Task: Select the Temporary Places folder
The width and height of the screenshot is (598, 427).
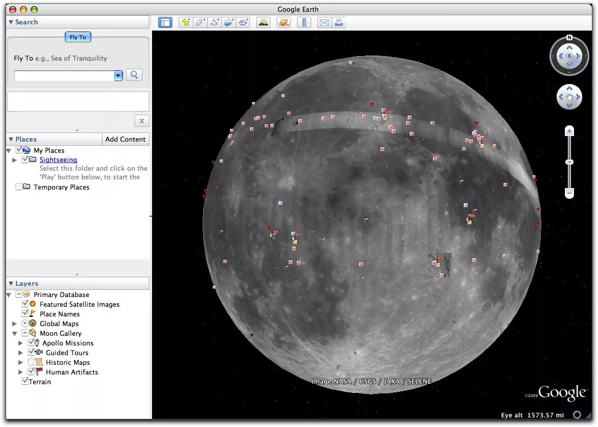Action: [61, 187]
